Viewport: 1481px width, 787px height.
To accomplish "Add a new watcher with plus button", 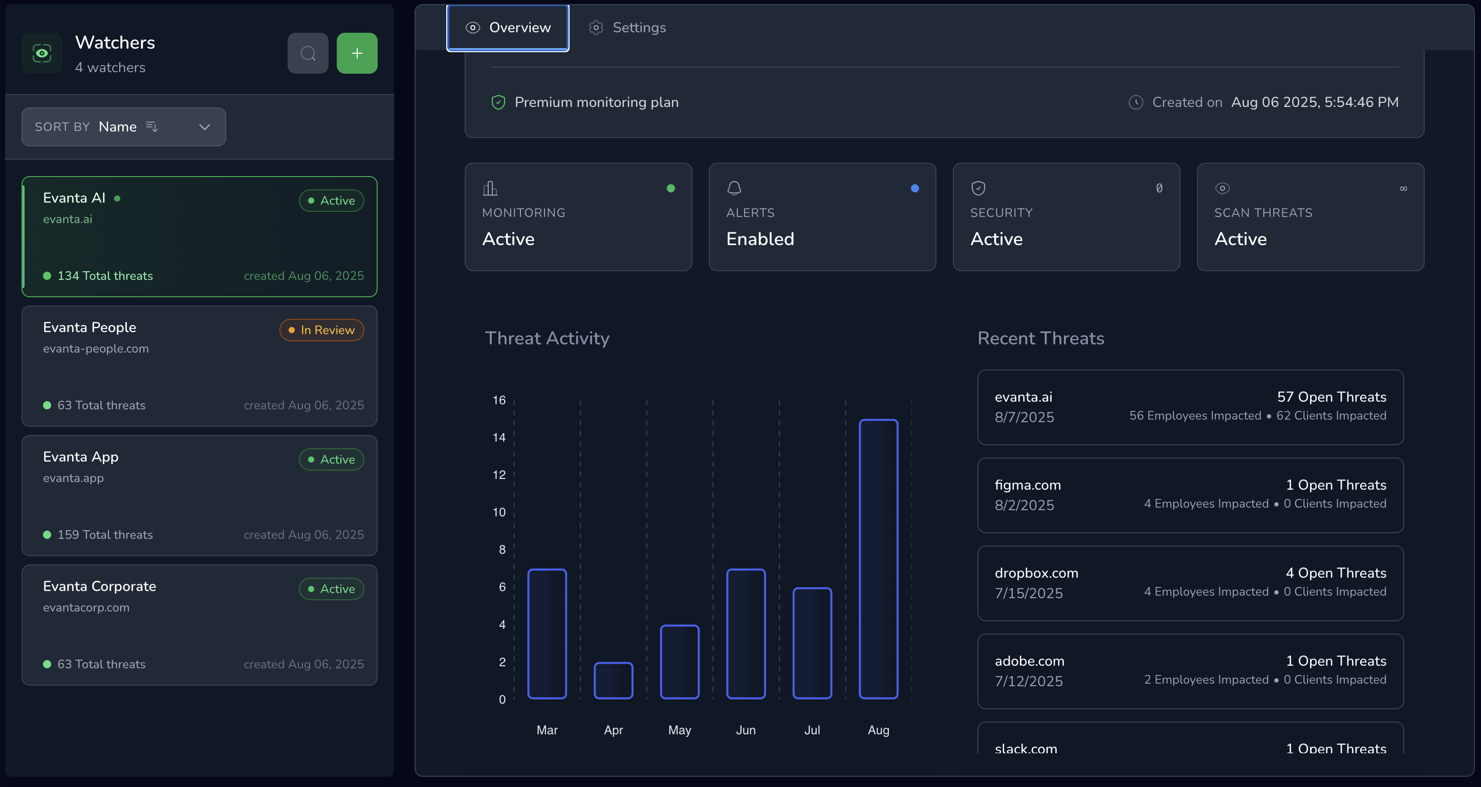I will tap(357, 53).
